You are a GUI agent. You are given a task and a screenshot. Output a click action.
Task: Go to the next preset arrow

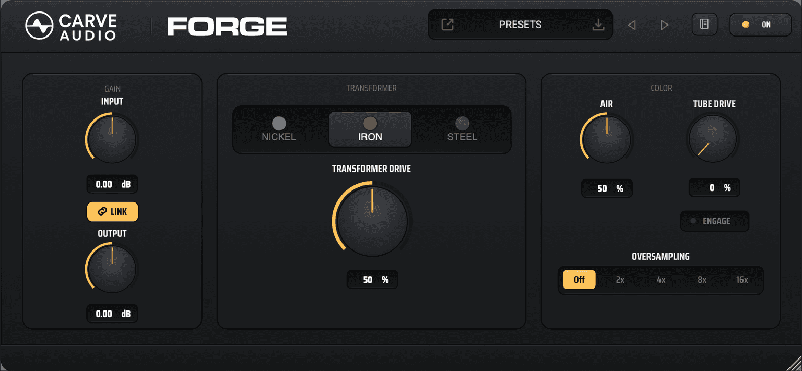664,25
